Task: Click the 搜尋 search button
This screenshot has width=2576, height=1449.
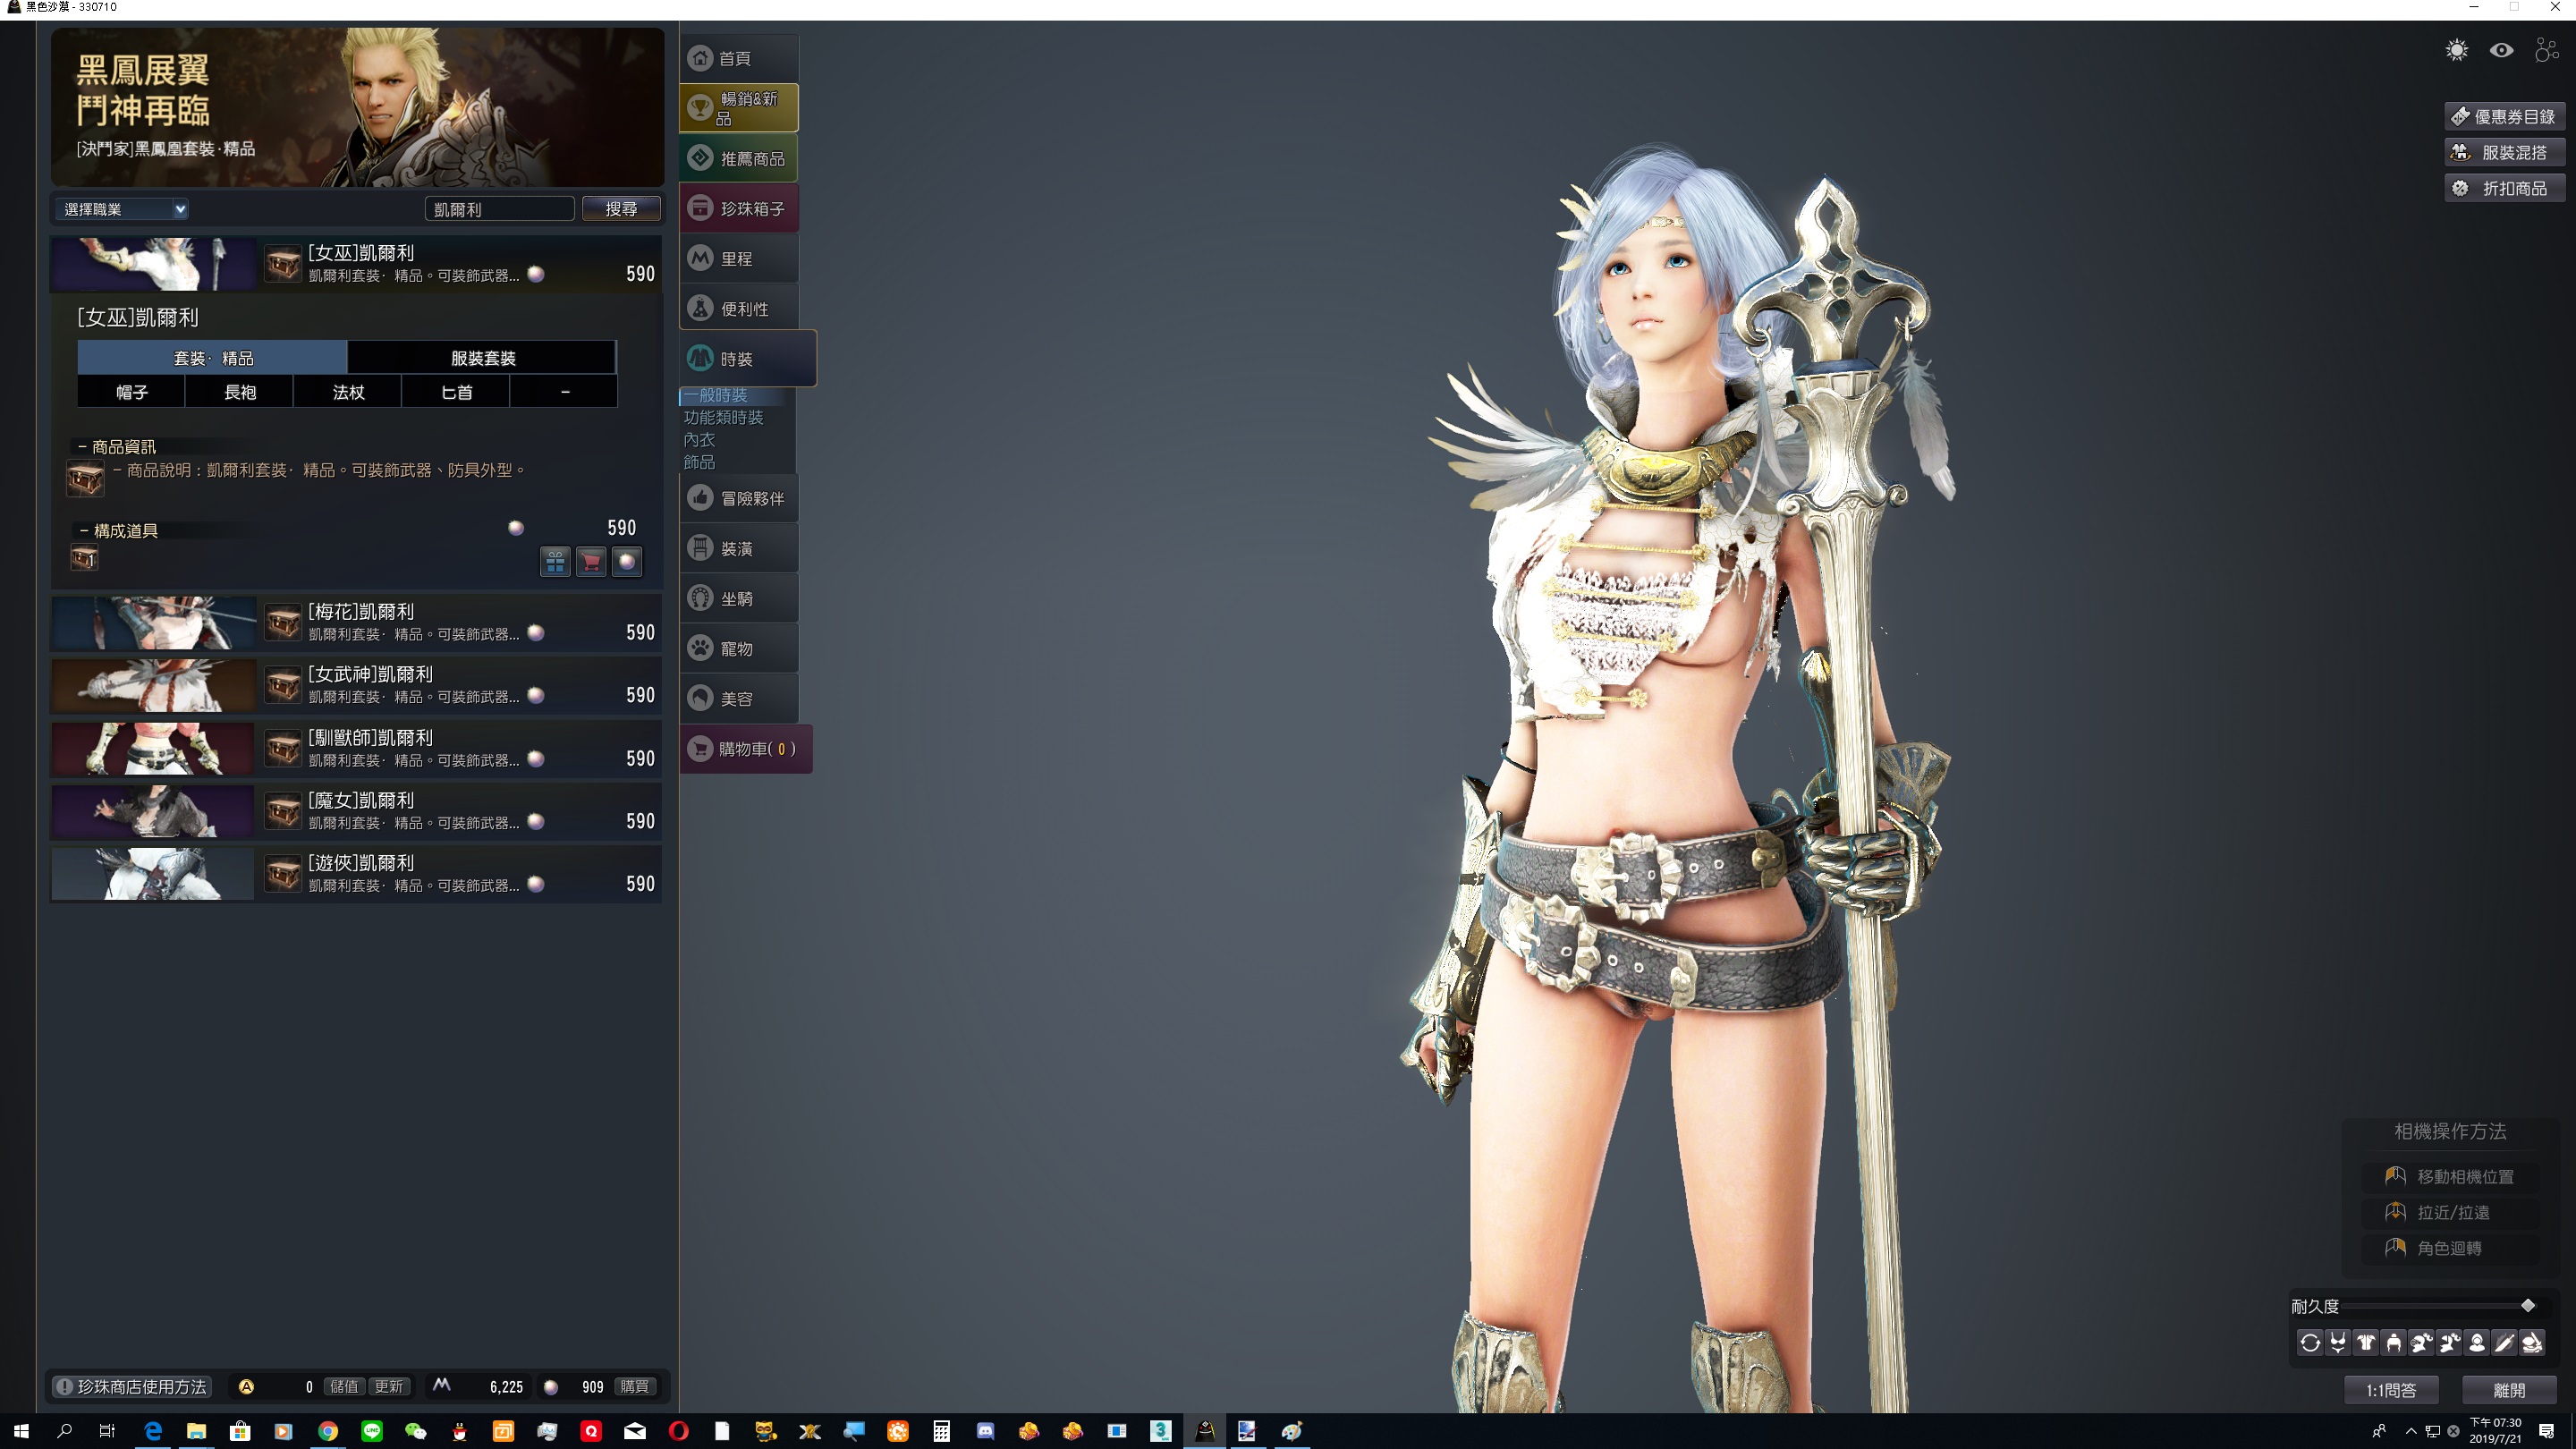Action: point(621,209)
